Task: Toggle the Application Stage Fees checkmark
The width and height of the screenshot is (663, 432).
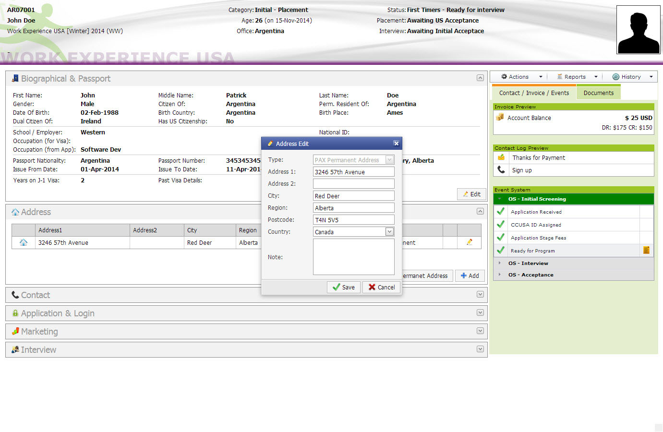Action: click(x=501, y=238)
